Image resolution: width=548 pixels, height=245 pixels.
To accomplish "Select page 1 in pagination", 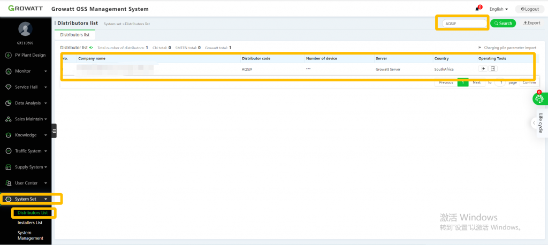I will (x=463, y=83).
